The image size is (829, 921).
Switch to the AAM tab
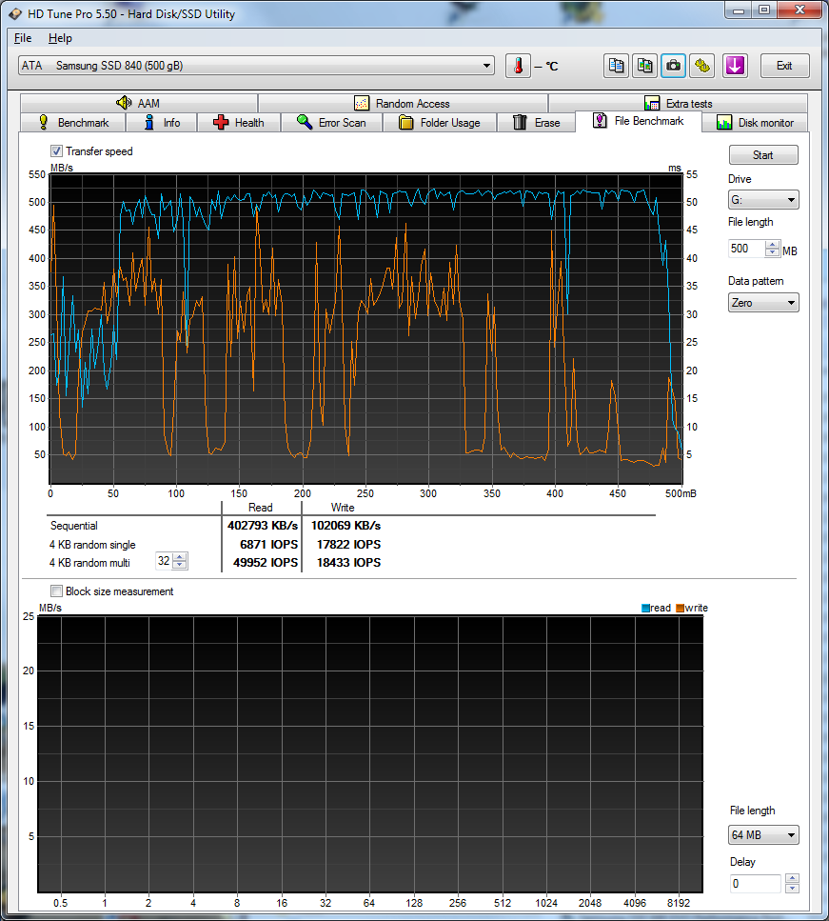coord(139,104)
